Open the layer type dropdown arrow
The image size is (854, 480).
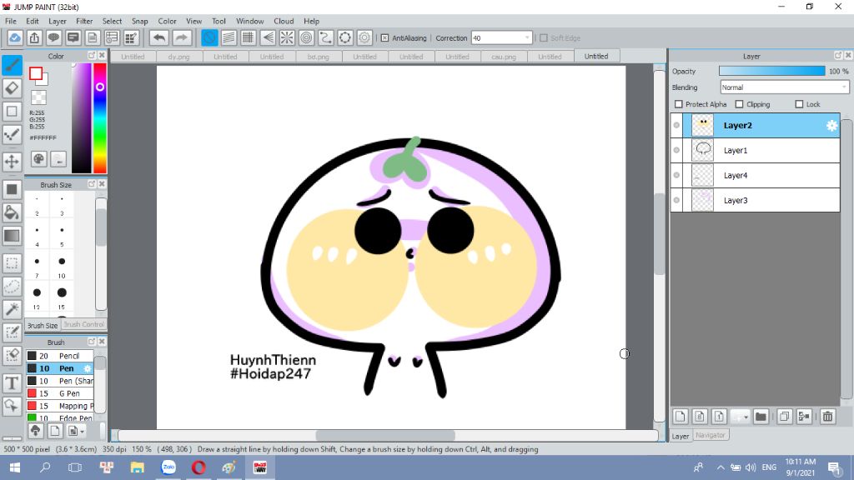(746, 417)
